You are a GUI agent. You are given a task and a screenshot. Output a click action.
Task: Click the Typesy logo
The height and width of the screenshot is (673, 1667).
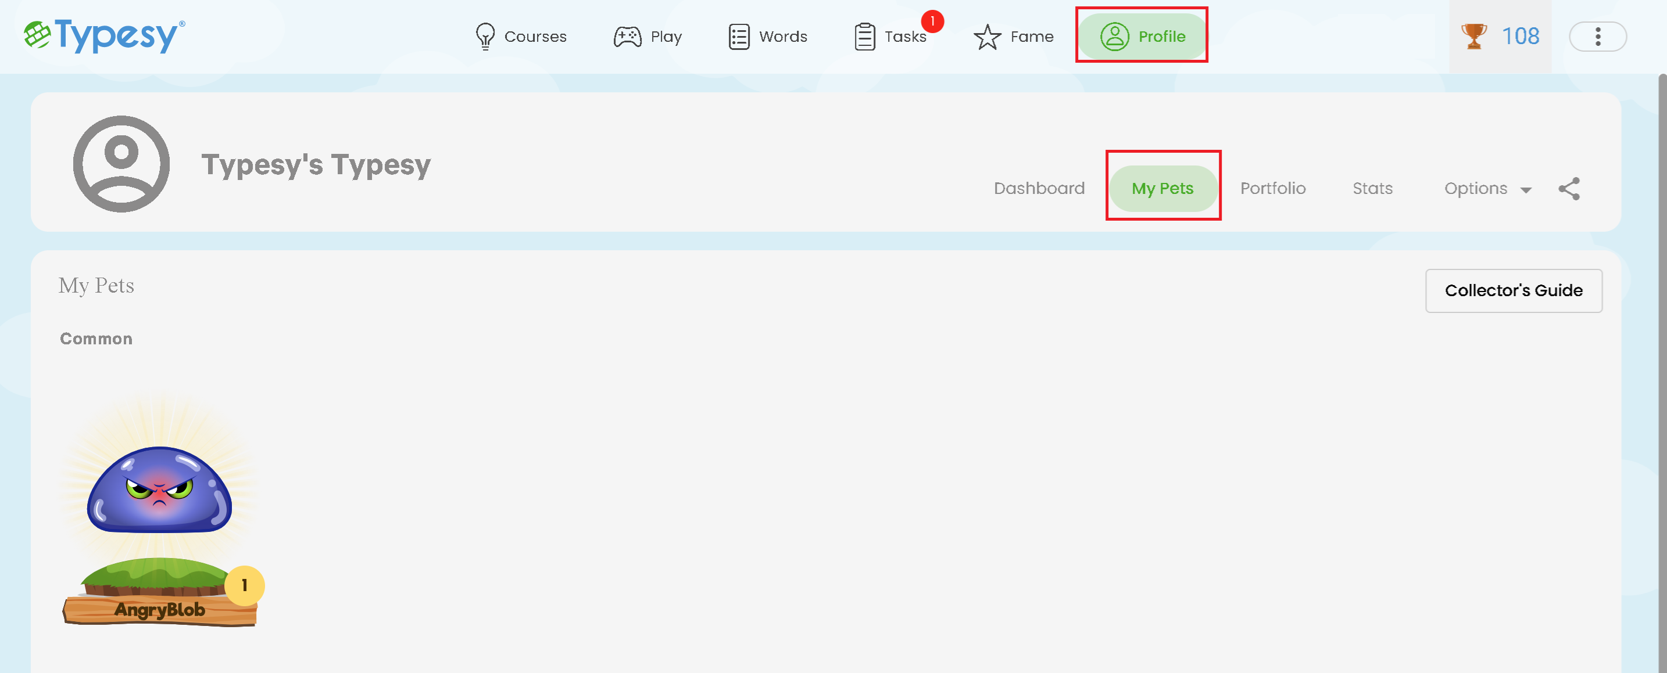coord(105,35)
